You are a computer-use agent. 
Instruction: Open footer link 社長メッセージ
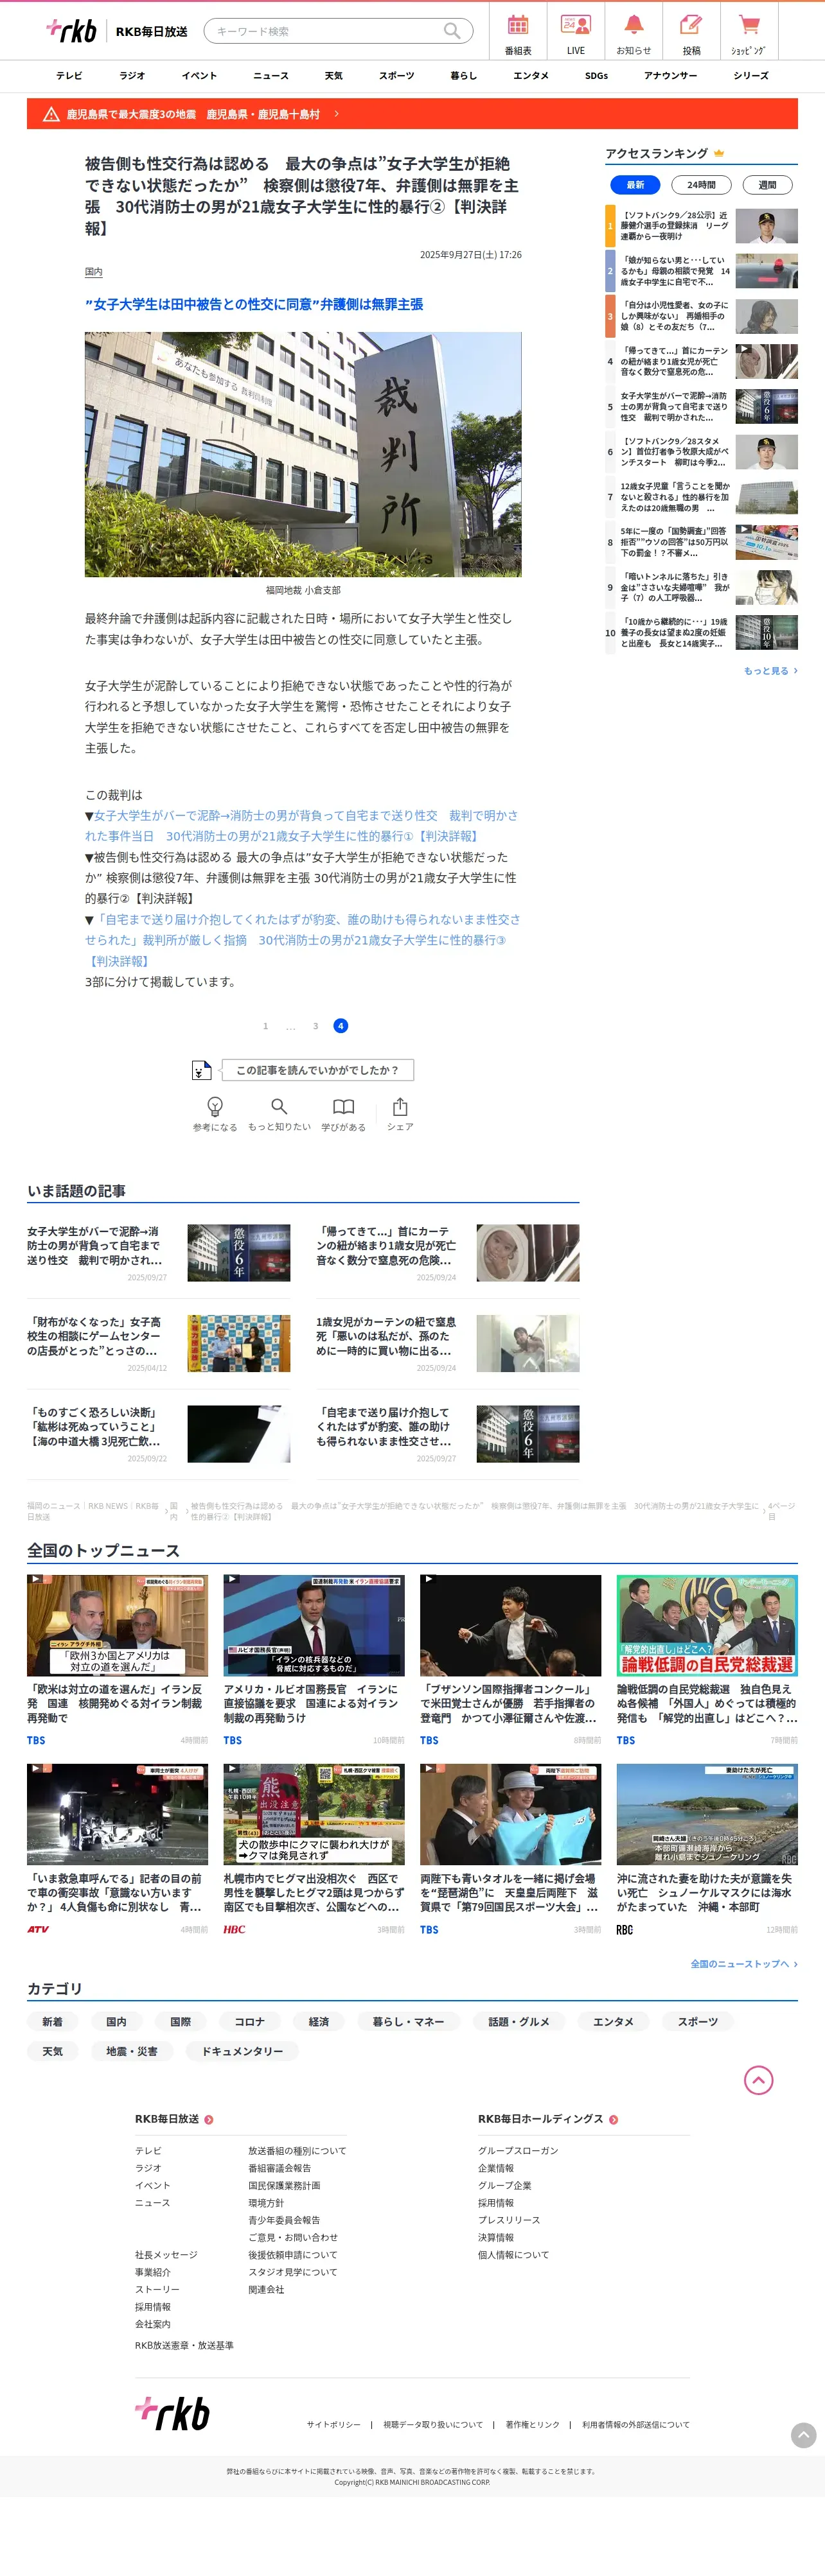click(166, 2254)
